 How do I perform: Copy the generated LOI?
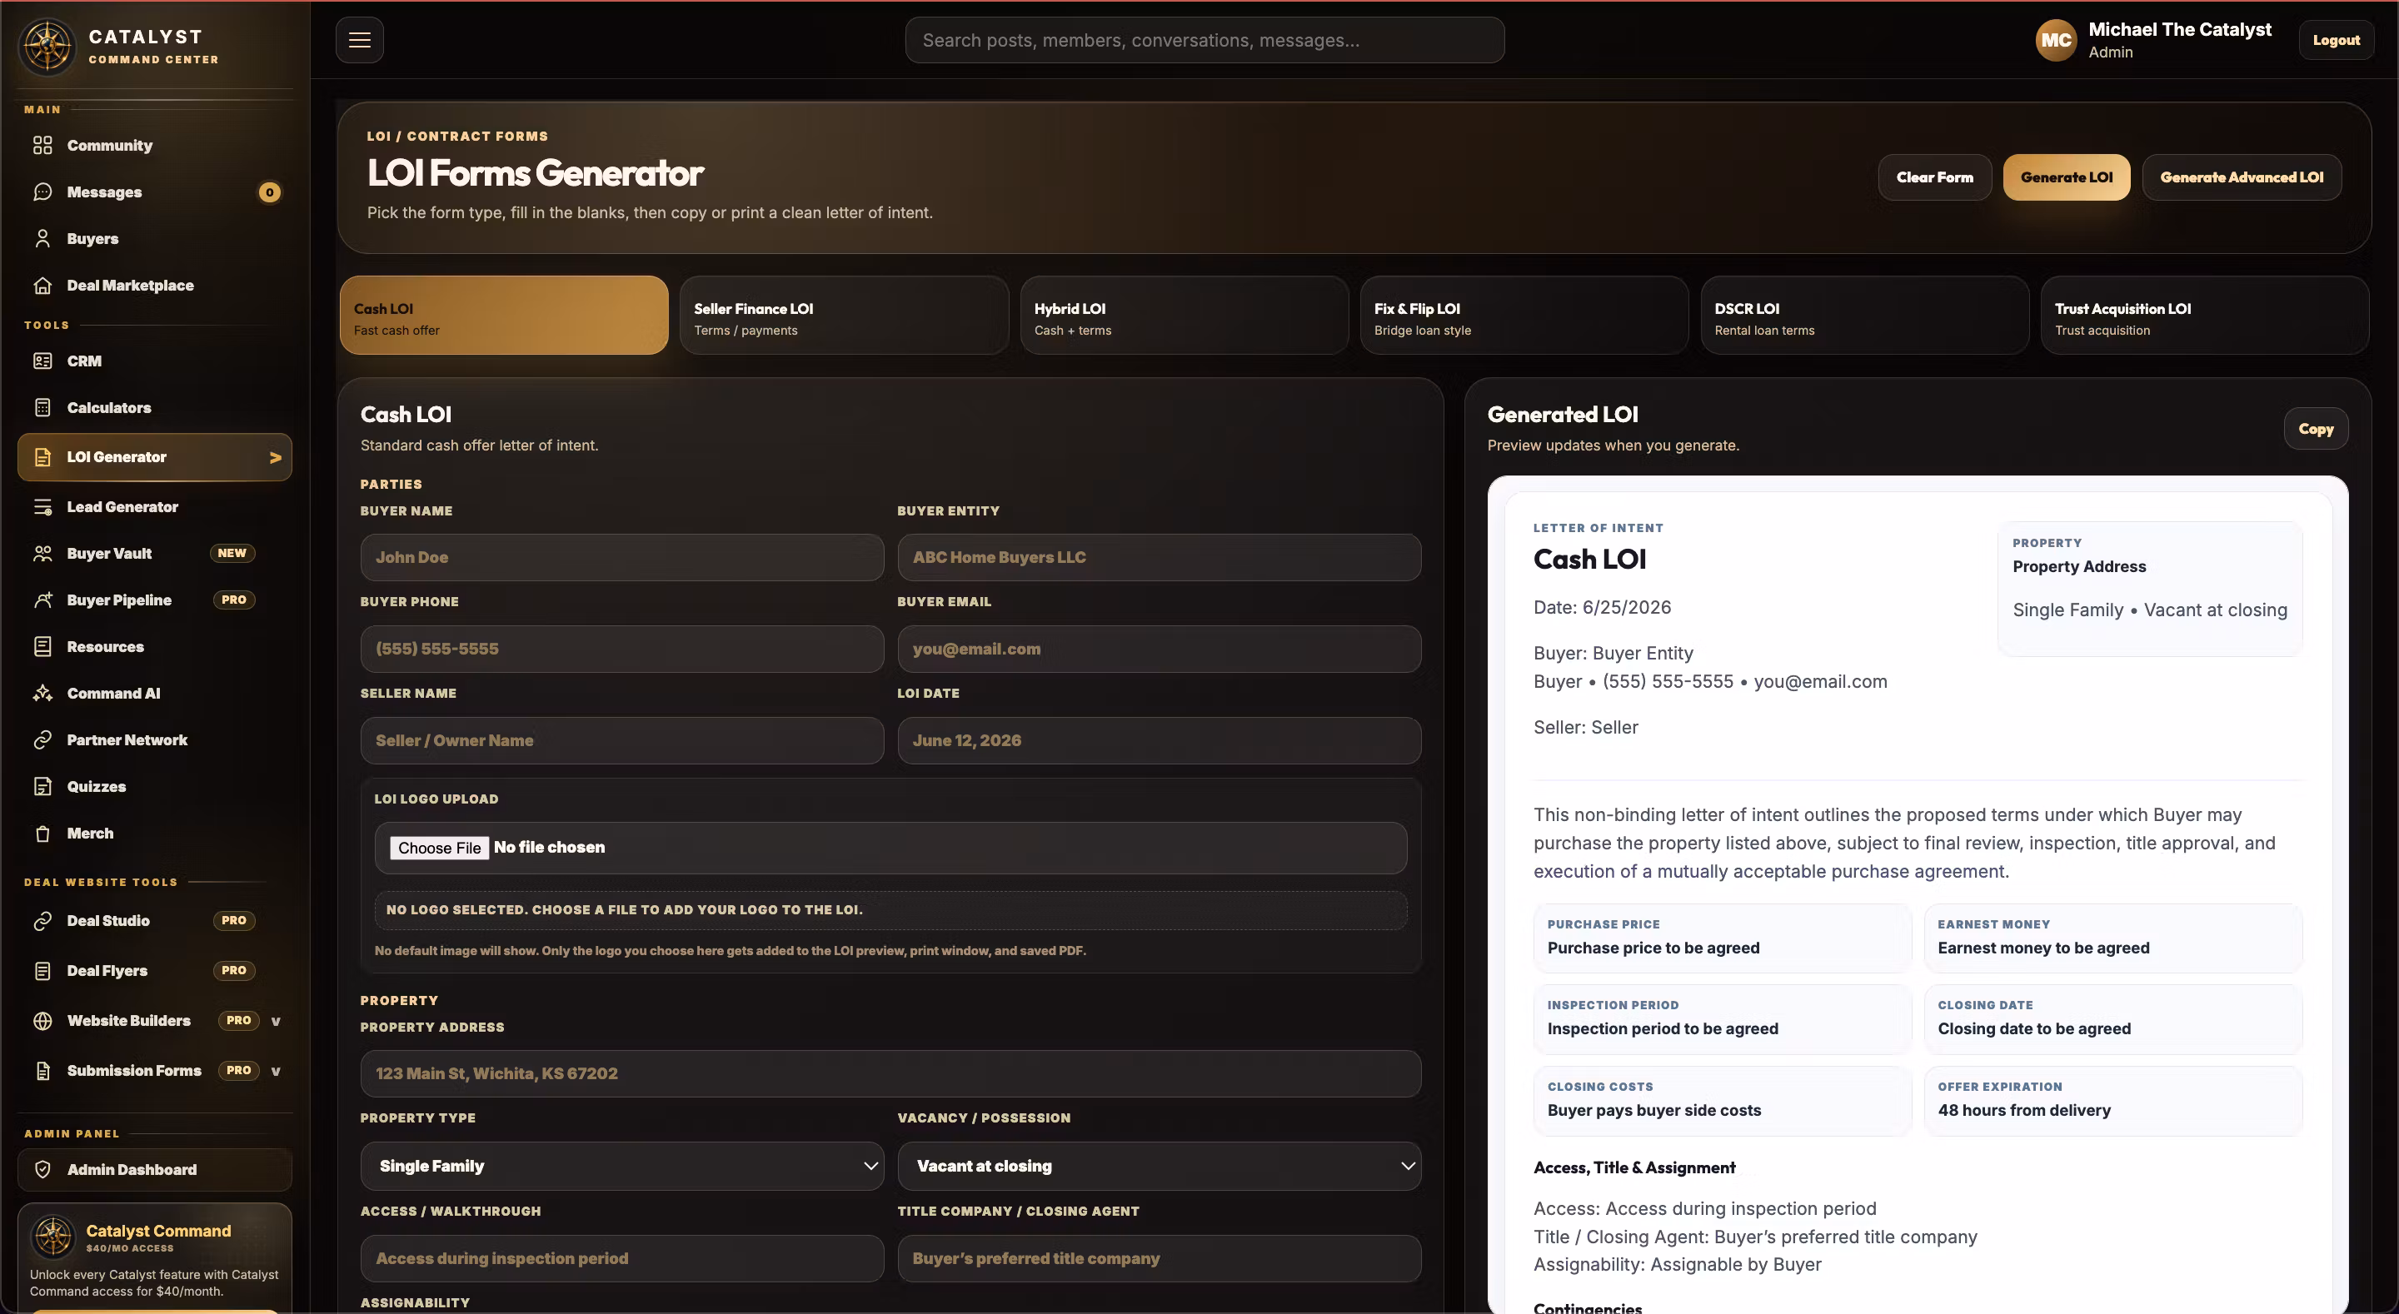2315,430
